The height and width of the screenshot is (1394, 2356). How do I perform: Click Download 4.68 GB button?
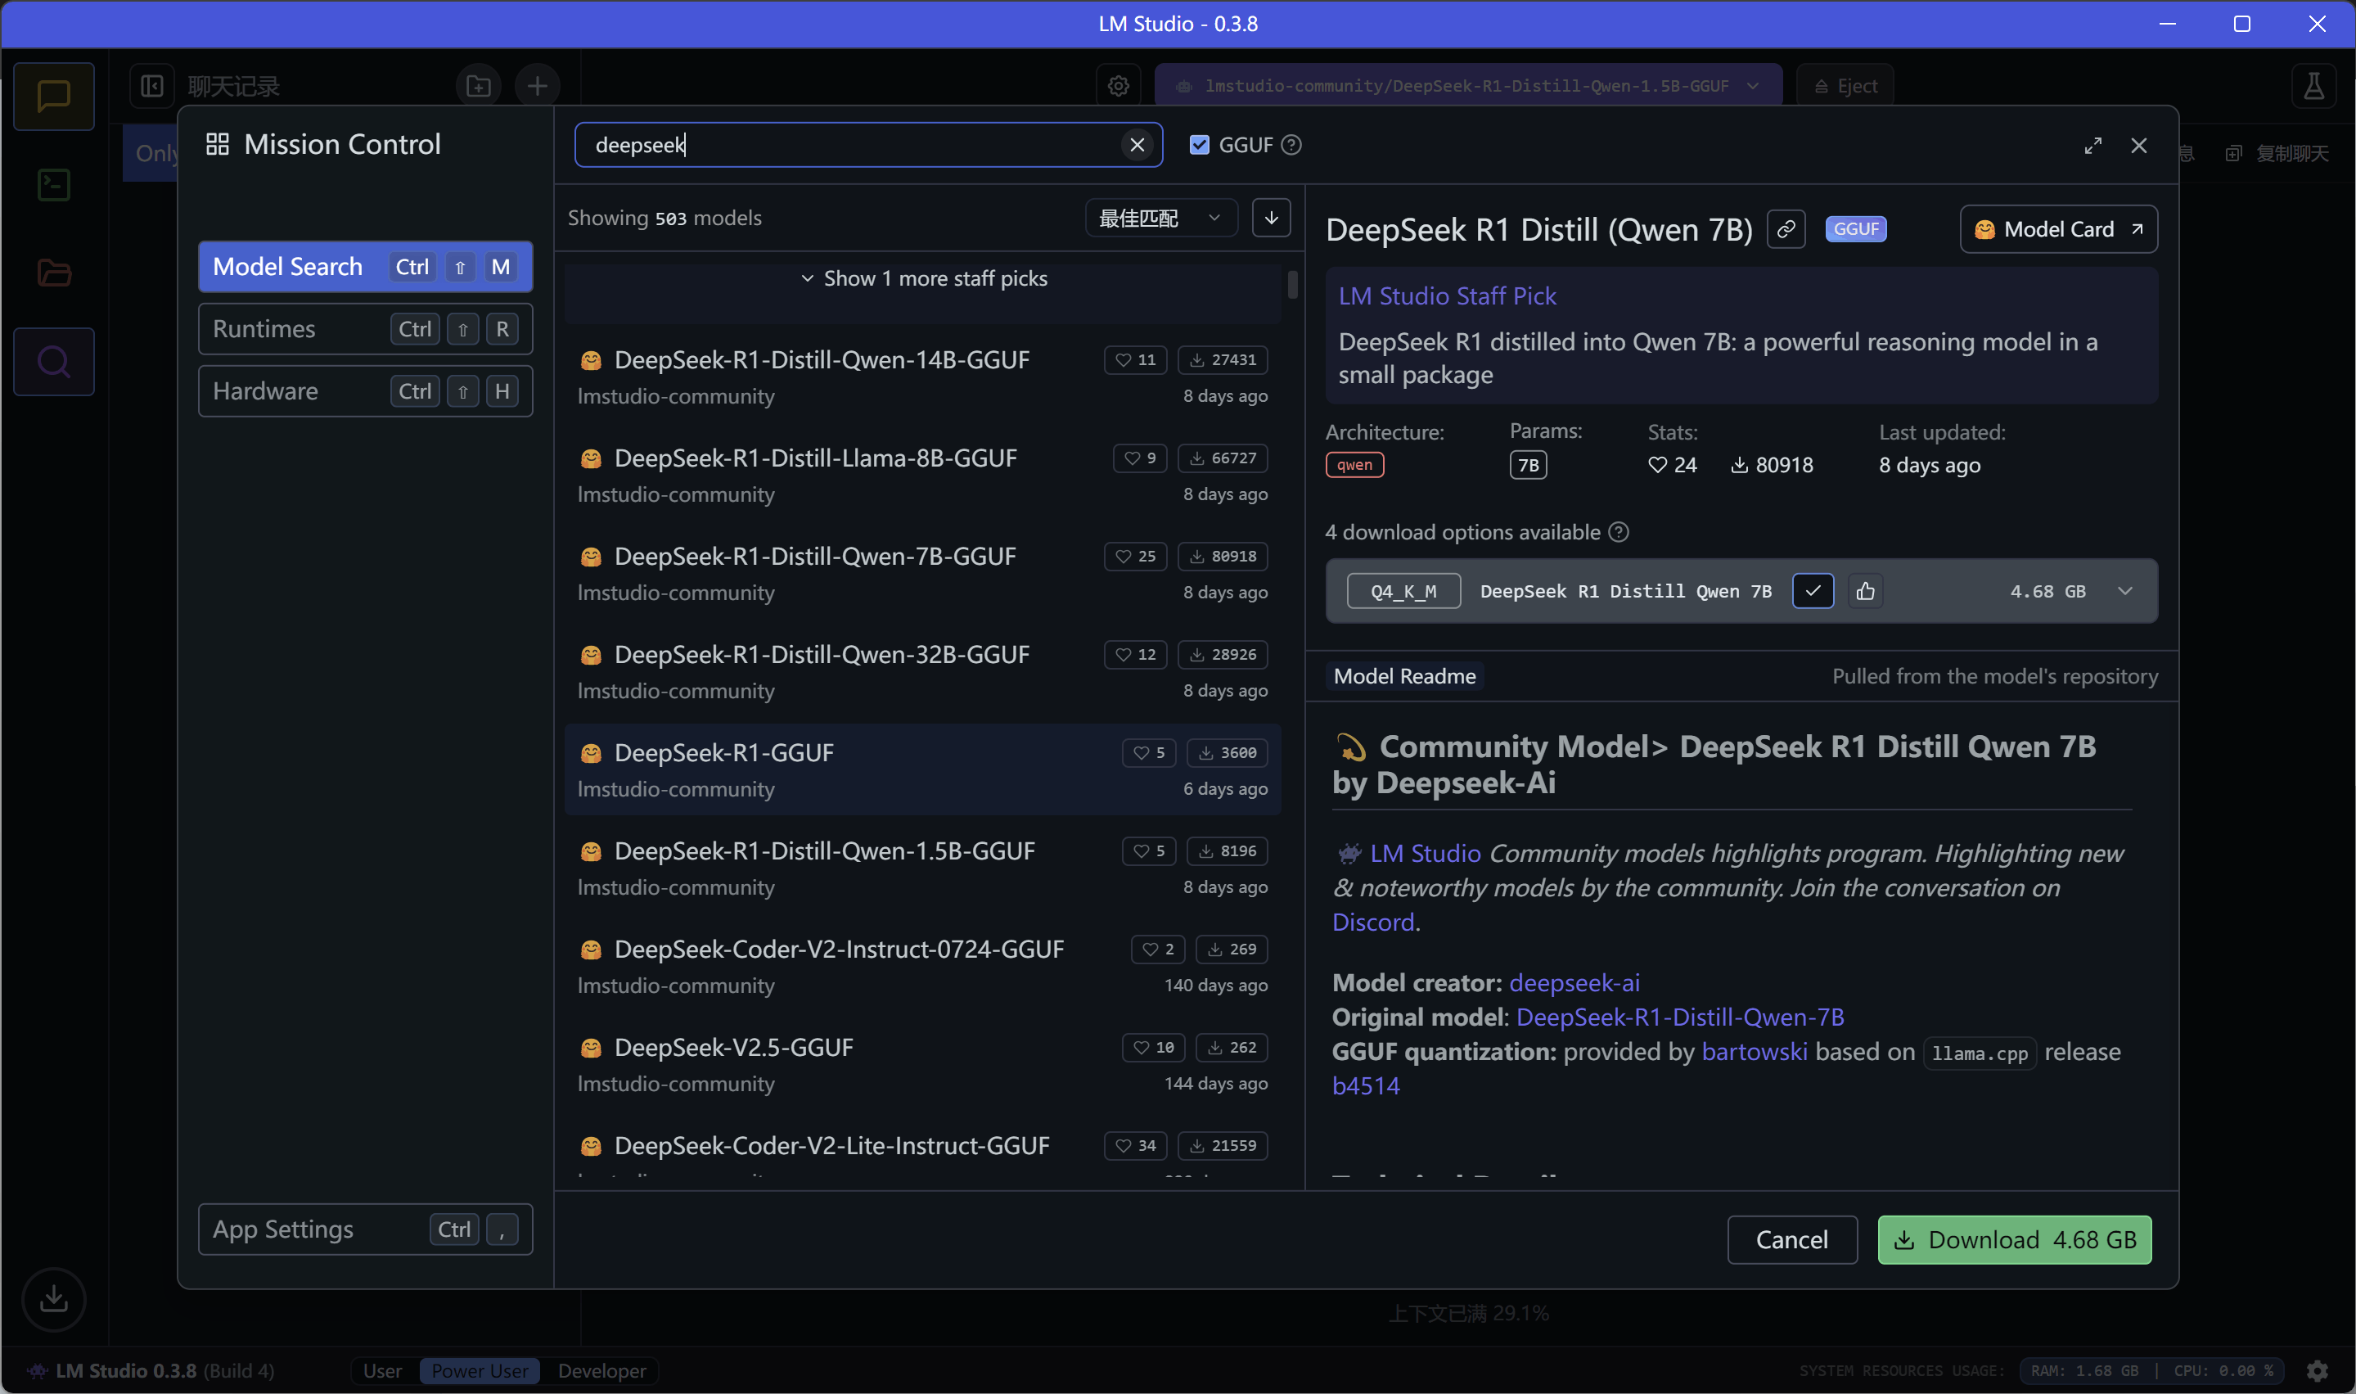coord(2013,1239)
